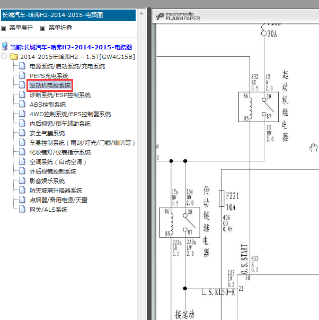Open 外后视镜控制系统 diagram
The width and height of the screenshot is (319, 320).
coord(53,171)
